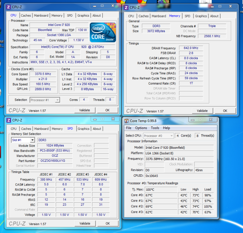Screen dimensions: 243x233
Task: Switch to SPD tab in Memory CPU-Z window
Action: [x=187, y=16]
